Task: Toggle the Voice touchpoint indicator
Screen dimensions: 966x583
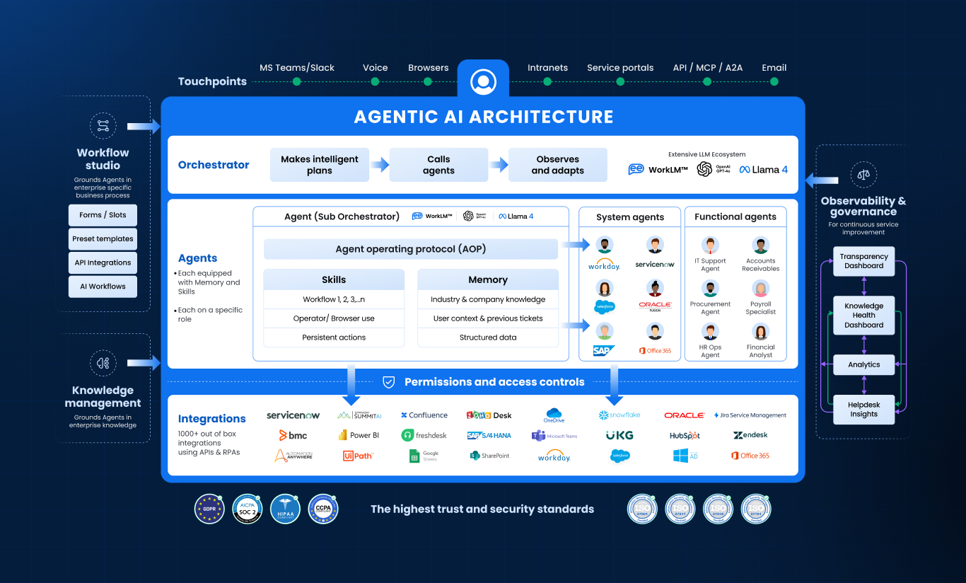Action: click(375, 81)
